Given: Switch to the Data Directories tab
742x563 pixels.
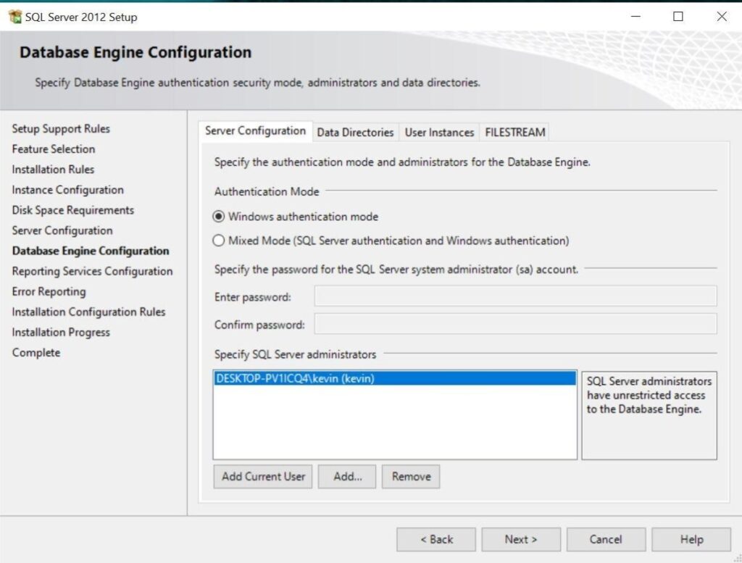Looking at the screenshot, I should coord(355,132).
